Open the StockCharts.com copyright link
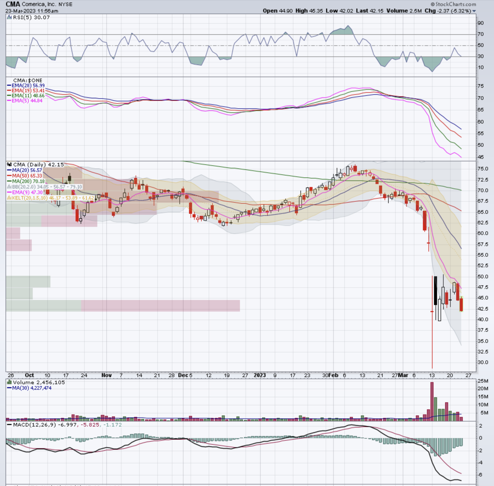494x486 pixels. (453, 4)
